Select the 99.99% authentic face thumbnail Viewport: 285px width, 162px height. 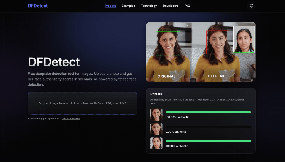tap(156, 143)
